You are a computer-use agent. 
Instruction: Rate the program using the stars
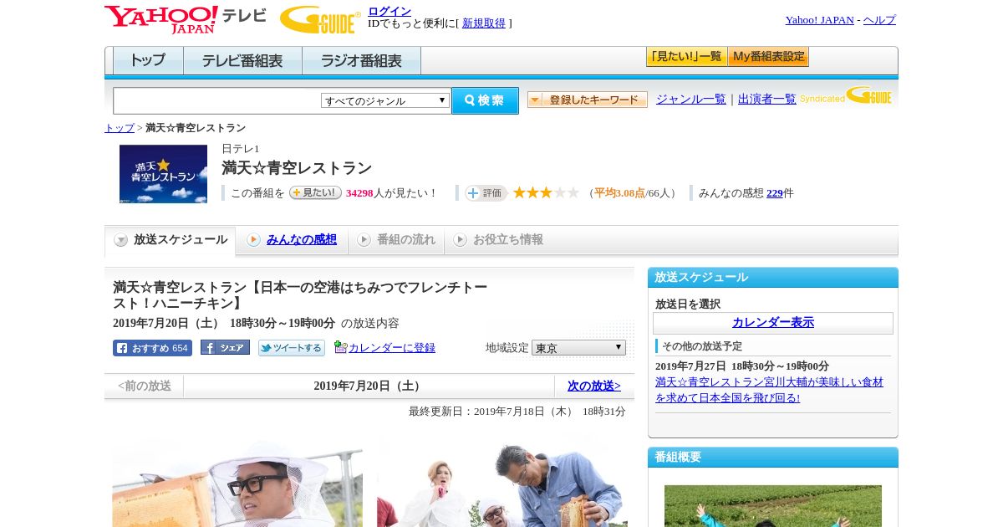click(546, 193)
